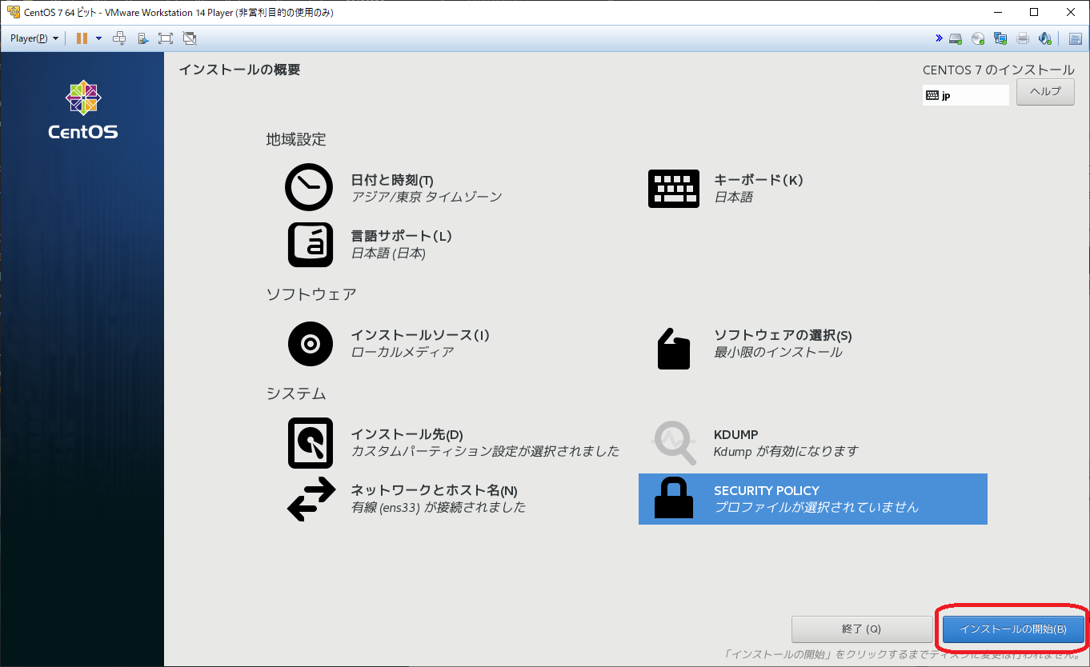Open ネットワークとホスト名 arrows icon
This screenshot has width=1090, height=667.
click(311, 499)
